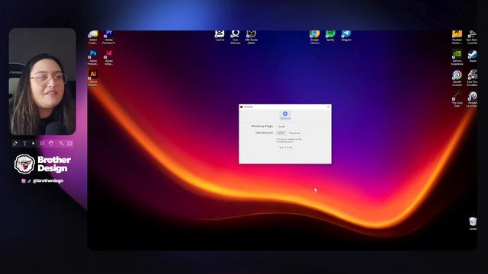This screenshot has width=488, height=274.
Task: Launch Adobe InDesign from the desktop
Action: pos(108,57)
